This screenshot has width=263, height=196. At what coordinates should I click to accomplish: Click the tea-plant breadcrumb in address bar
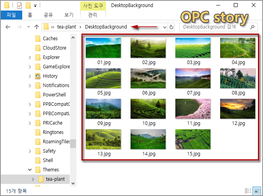[x=66, y=27]
